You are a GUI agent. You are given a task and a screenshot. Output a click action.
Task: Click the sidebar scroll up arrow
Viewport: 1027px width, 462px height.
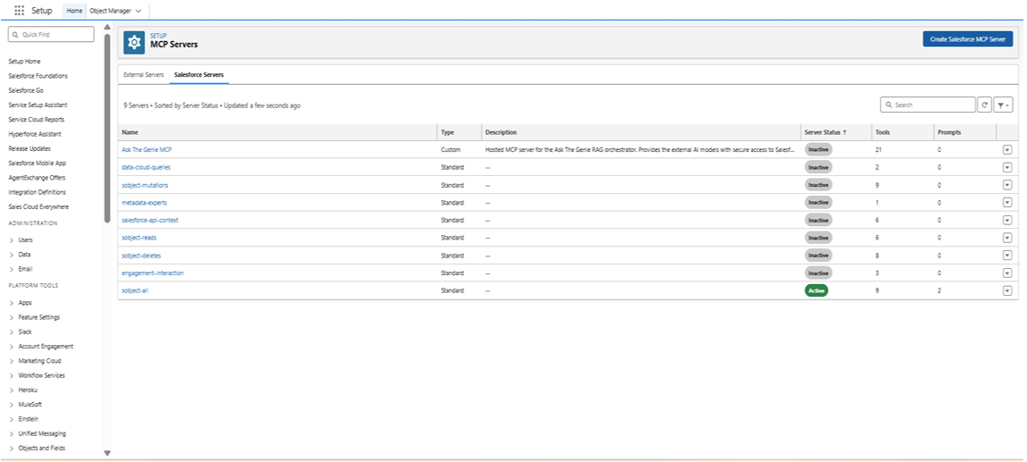pyautogui.click(x=107, y=28)
